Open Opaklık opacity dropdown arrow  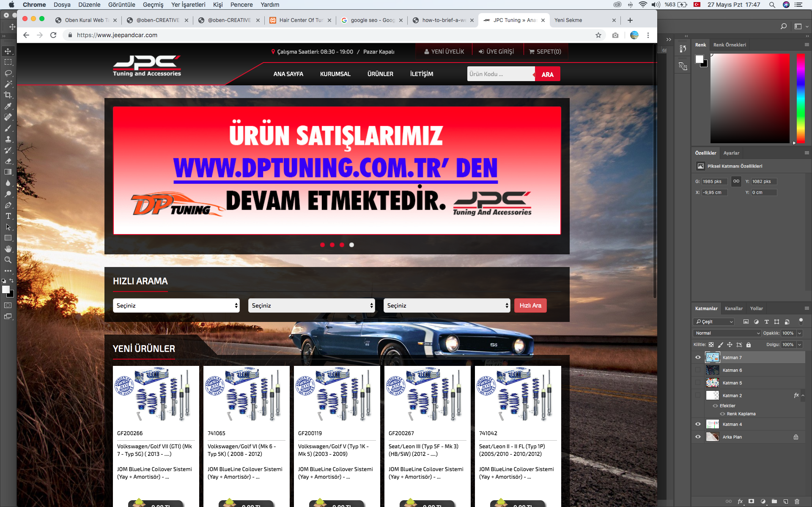coord(799,333)
